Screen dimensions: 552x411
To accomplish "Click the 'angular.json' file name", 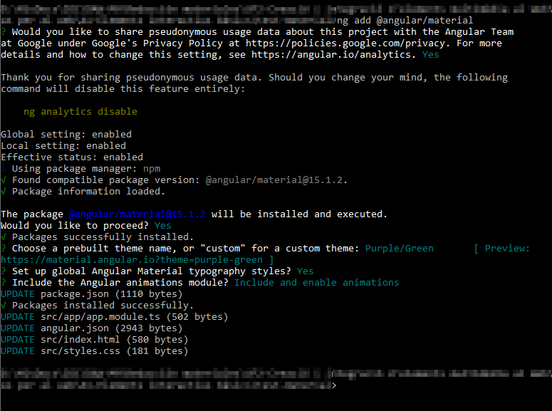I will tap(74, 328).
